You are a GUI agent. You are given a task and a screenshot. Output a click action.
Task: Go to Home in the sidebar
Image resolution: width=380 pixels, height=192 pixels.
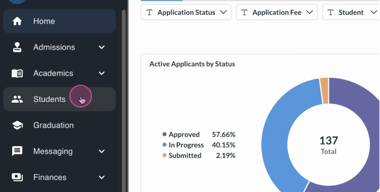coord(59,21)
